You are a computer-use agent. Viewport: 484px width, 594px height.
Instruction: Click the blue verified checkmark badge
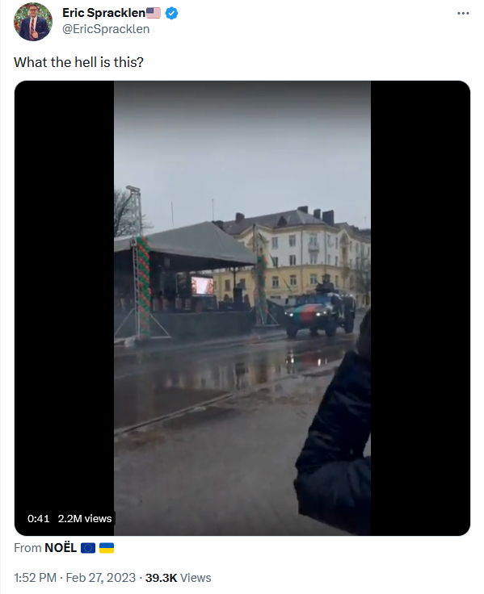tap(172, 13)
